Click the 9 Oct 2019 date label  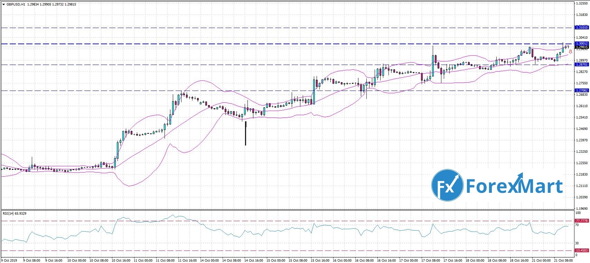(x=9, y=260)
